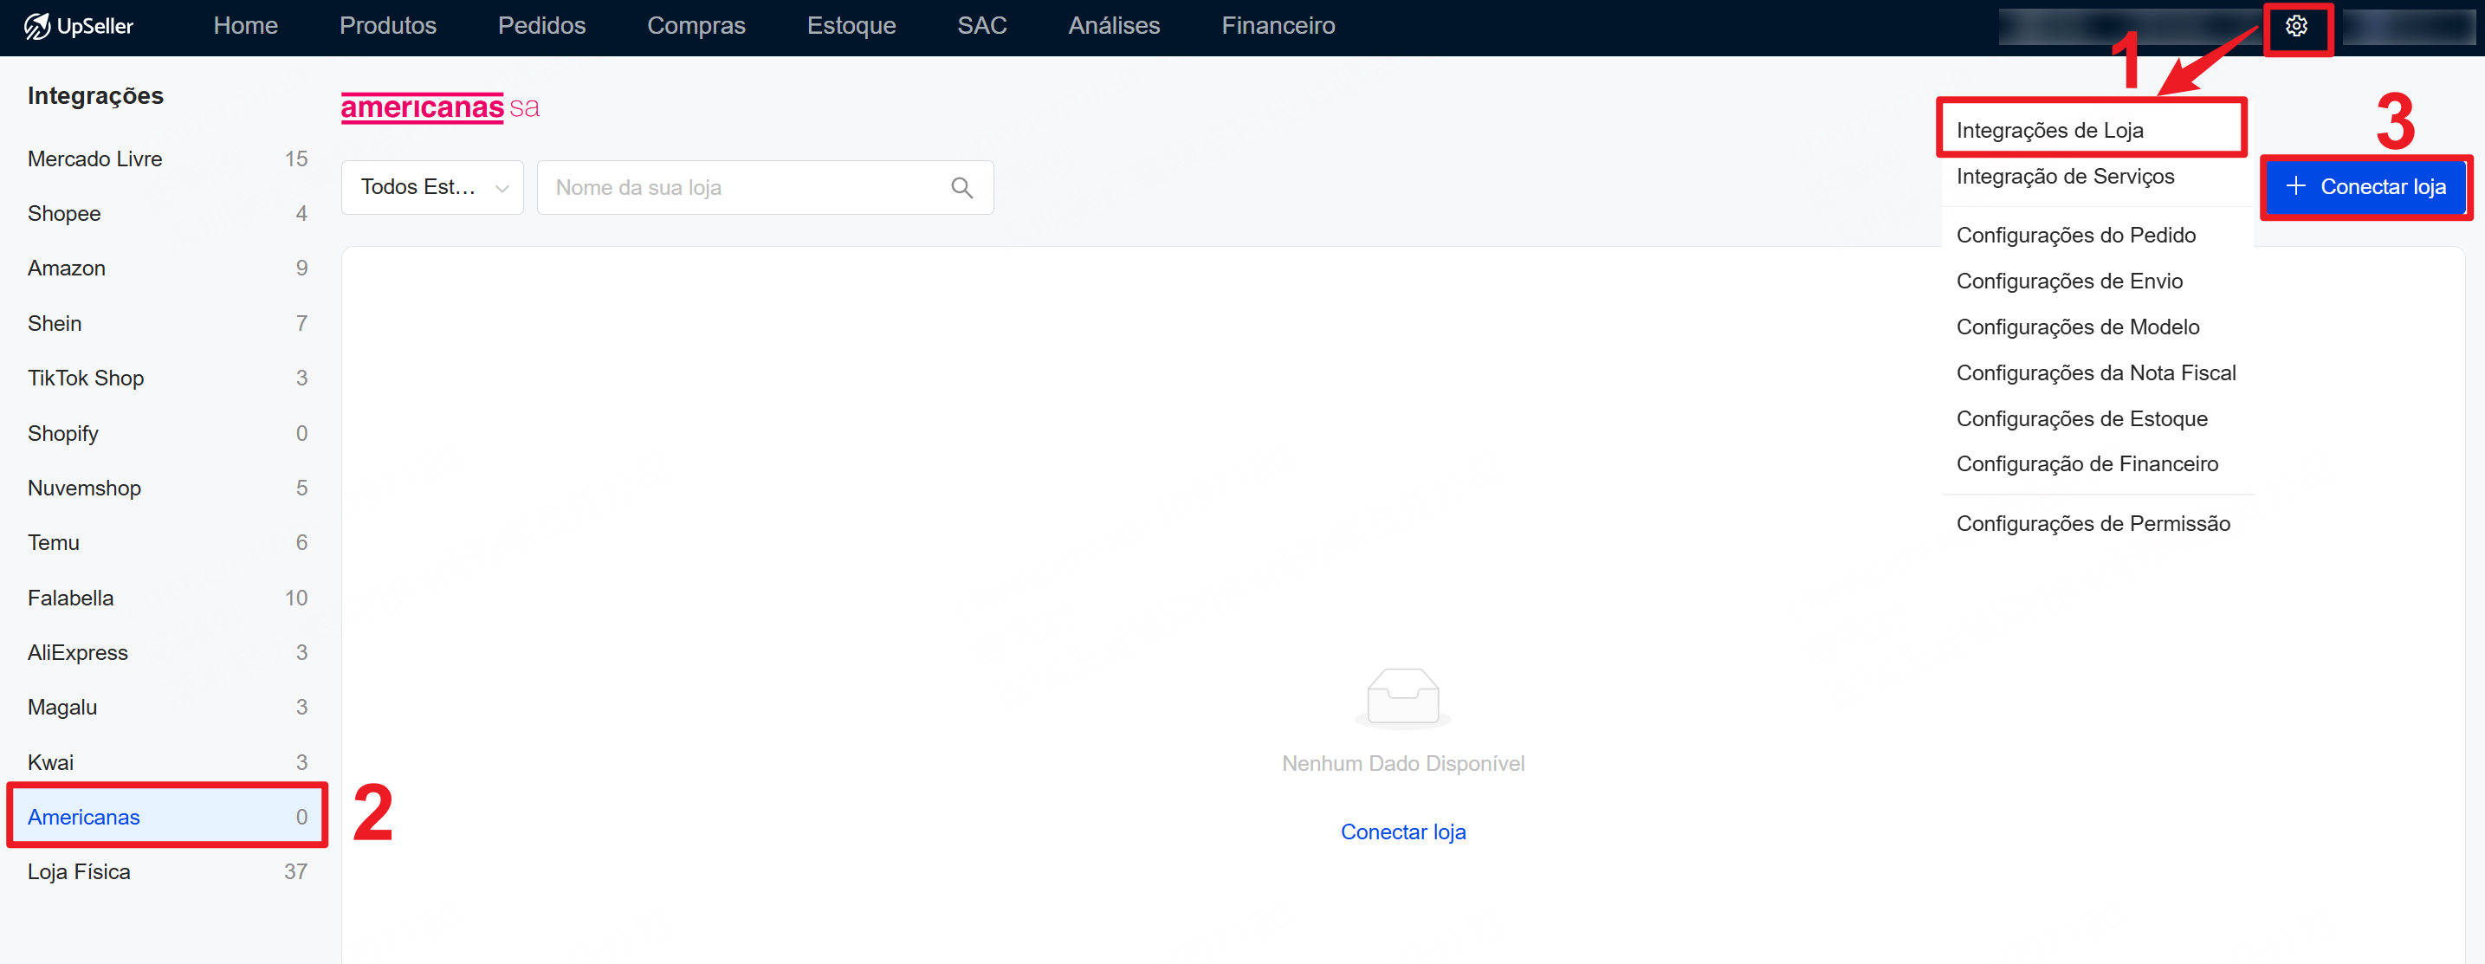Select Integrações de Loja menu entry
This screenshot has width=2485, height=964.
pyautogui.click(x=2049, y=130)
